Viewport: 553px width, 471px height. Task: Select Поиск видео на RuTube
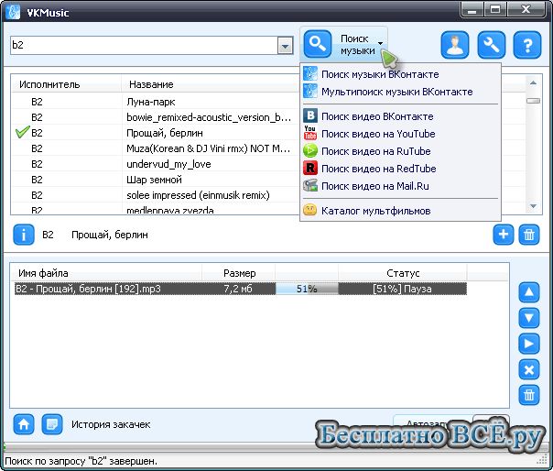tap(400, 151)
